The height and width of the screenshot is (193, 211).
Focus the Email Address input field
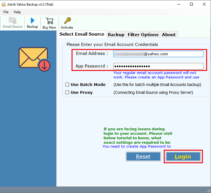[x=158, y=54]
